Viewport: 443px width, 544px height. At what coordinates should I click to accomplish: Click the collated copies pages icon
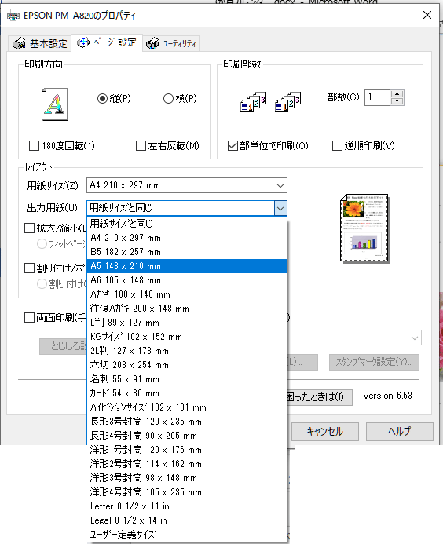(x=253, y=101)
